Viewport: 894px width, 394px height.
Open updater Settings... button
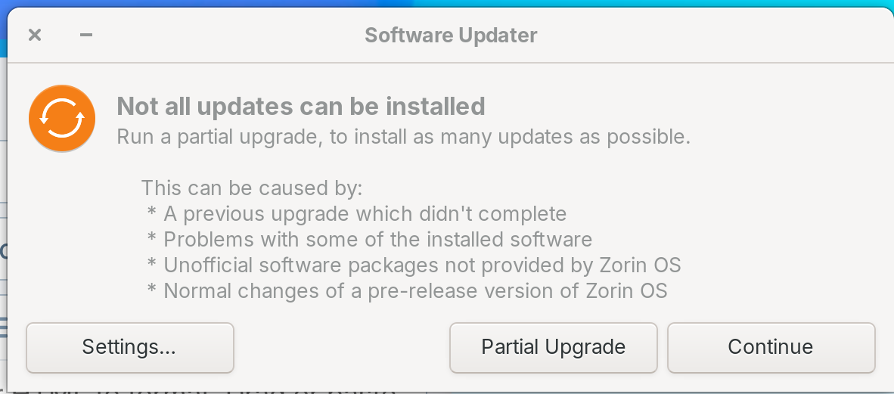pyautogui.click(x=130, y=348)
